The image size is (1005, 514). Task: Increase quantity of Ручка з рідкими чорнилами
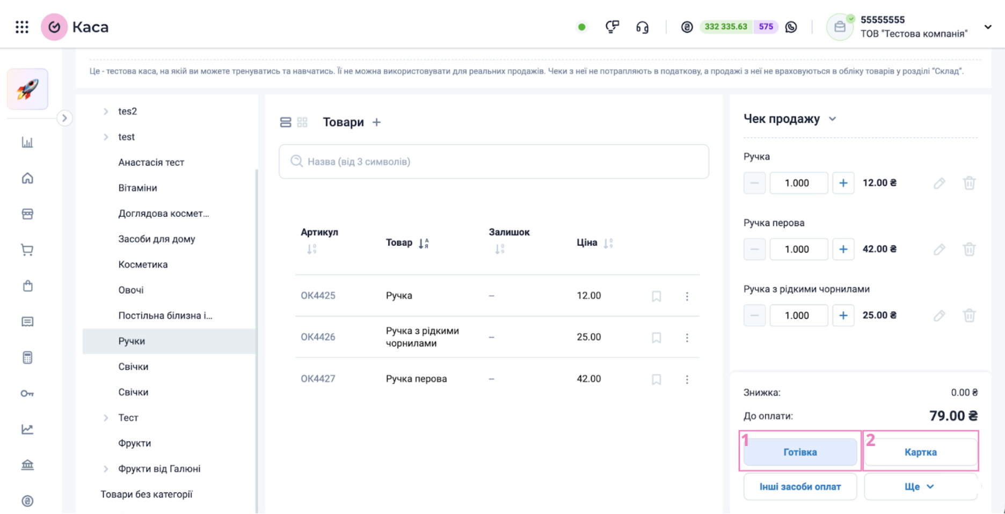click(843, 315)
